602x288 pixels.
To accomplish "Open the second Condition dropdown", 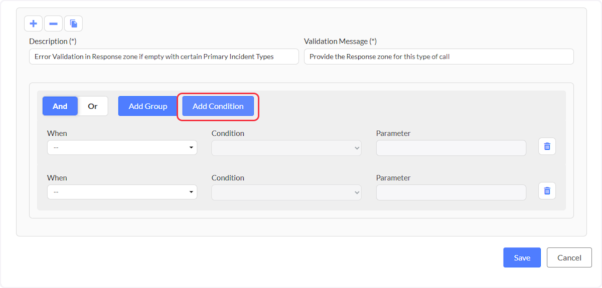I will 286,192.
